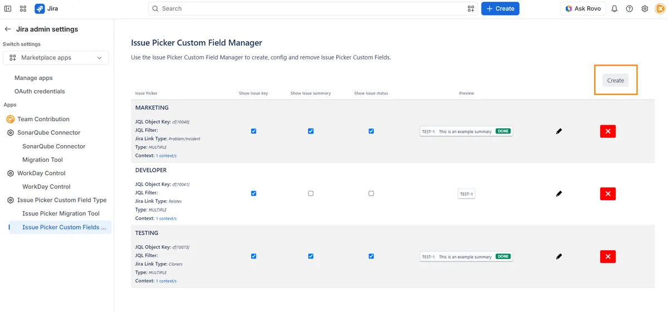The width and height of the screenshot is (668, 313).
Task: Open the help question mark icon
Action: [630, 9]
